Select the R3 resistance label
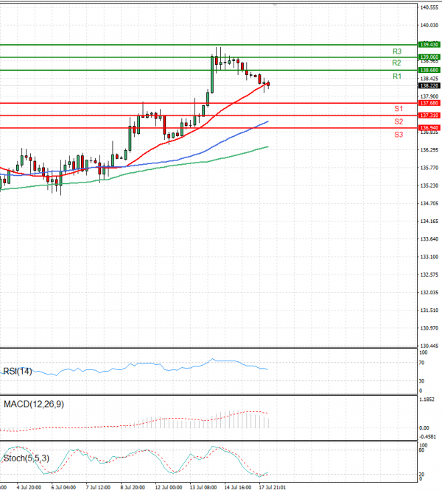 tap(396, 52)
